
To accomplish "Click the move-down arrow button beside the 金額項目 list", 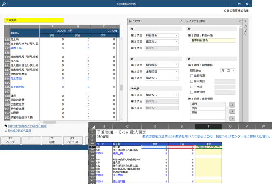I will pyautogui.click(x=232, y=119).
